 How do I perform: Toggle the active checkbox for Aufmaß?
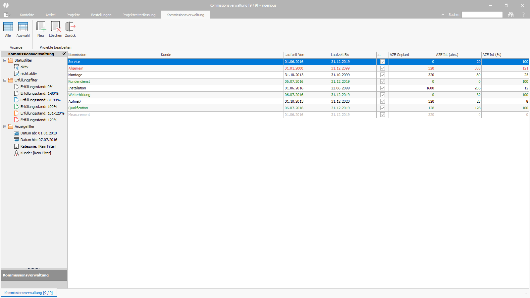tap(383, 101)
